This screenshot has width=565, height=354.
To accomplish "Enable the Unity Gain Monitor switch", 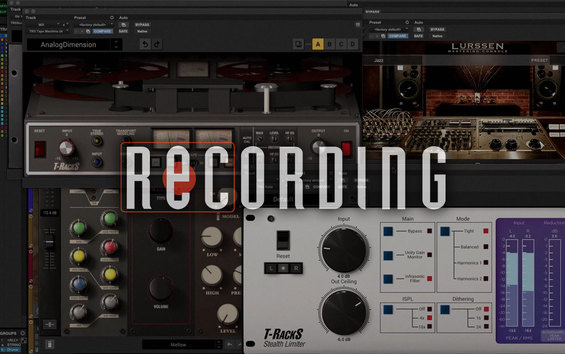I will (388, 255).
